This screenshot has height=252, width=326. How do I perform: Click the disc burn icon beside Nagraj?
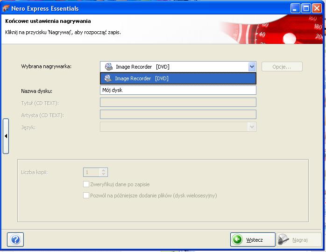tap(283, 239)
